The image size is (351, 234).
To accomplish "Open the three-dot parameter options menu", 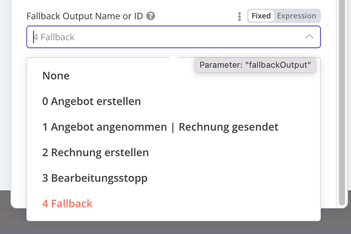I will (240, 16).
